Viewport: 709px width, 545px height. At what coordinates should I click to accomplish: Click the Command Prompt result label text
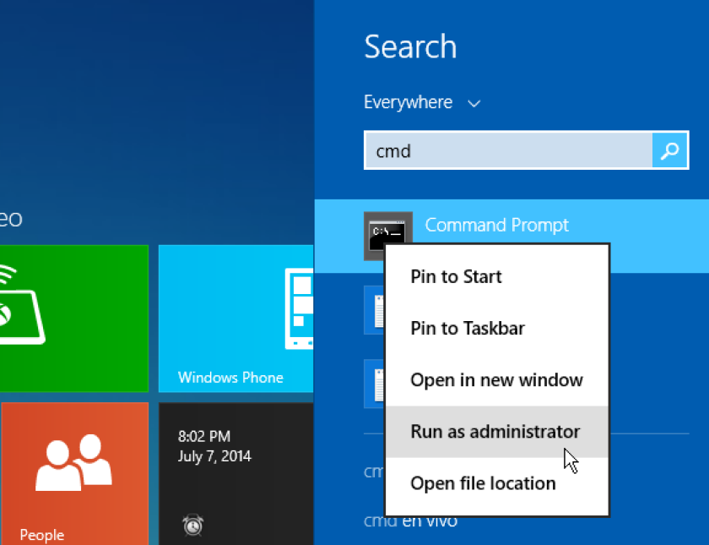tap(496, 225)
